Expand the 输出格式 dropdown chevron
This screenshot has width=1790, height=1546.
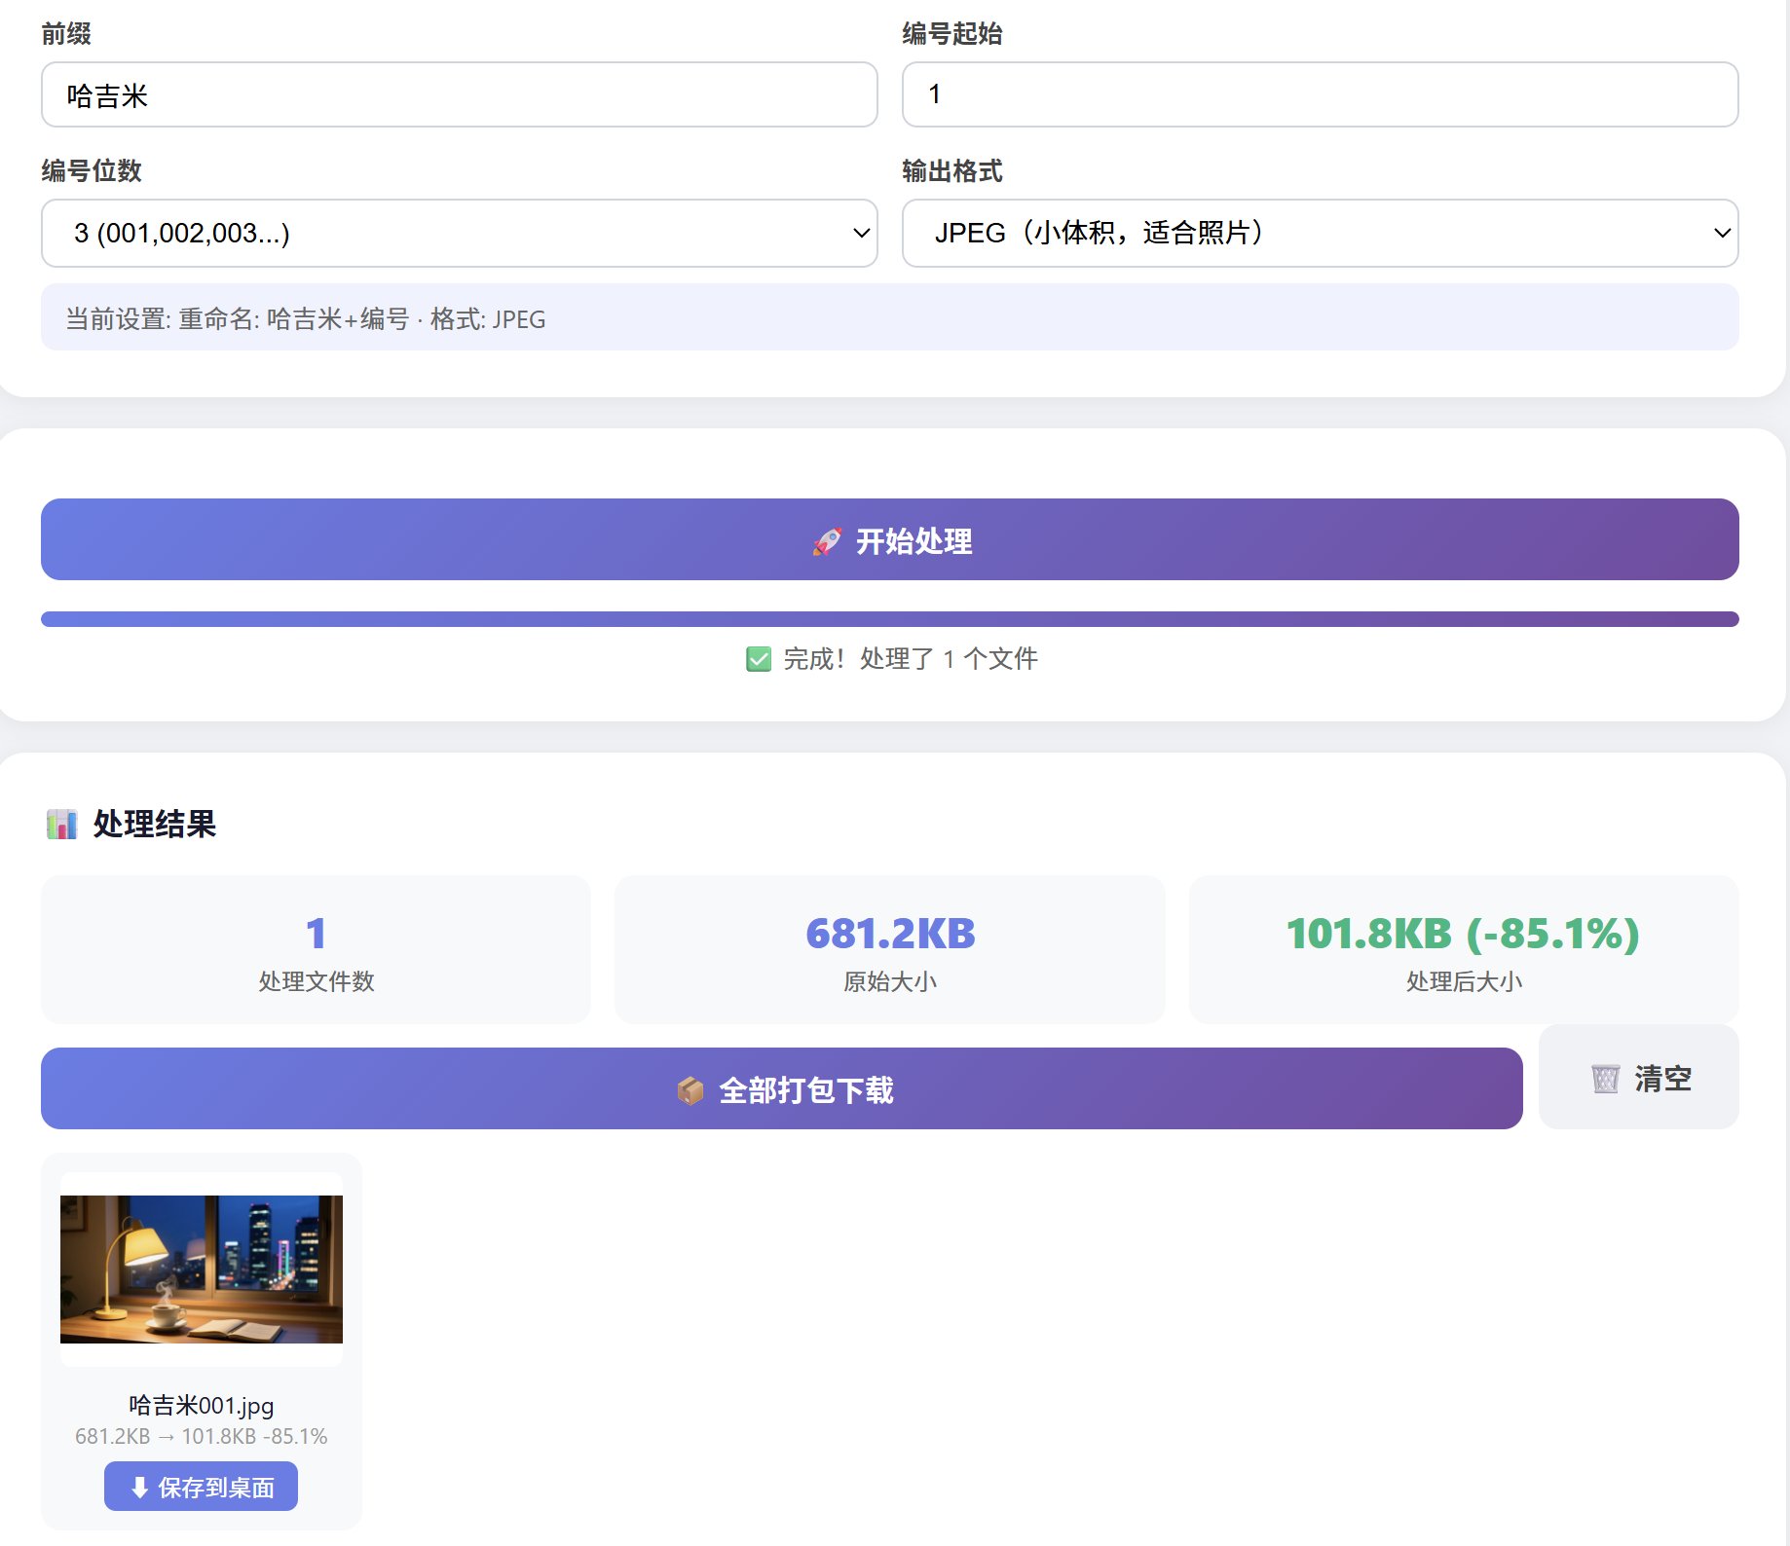click(x=1722, y=234)
